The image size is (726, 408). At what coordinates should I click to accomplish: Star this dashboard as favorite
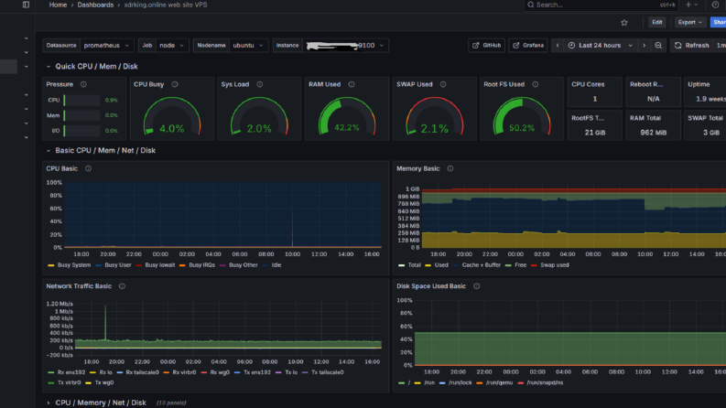[624, 22]
